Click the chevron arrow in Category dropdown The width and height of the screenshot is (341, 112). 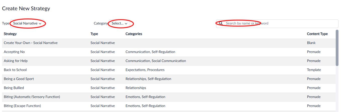(x=126, y=23)
